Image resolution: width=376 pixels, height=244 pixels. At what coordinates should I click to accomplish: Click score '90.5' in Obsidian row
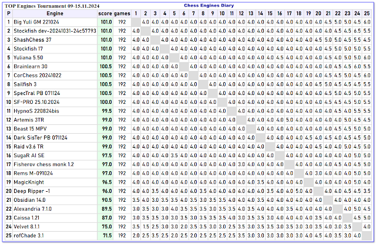[107, 200]
